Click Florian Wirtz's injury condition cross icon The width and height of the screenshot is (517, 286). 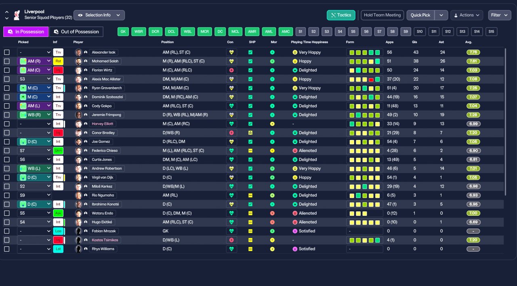pos(231,70)
